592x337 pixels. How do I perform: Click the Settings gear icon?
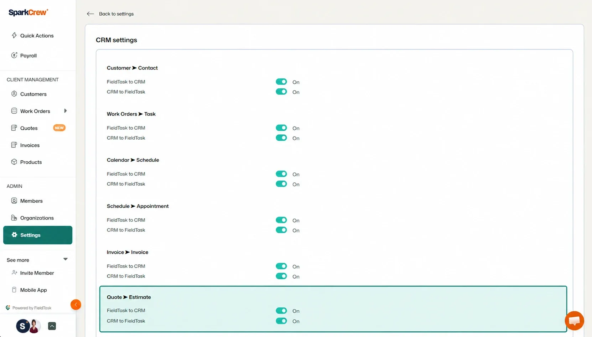click(14, 235)
